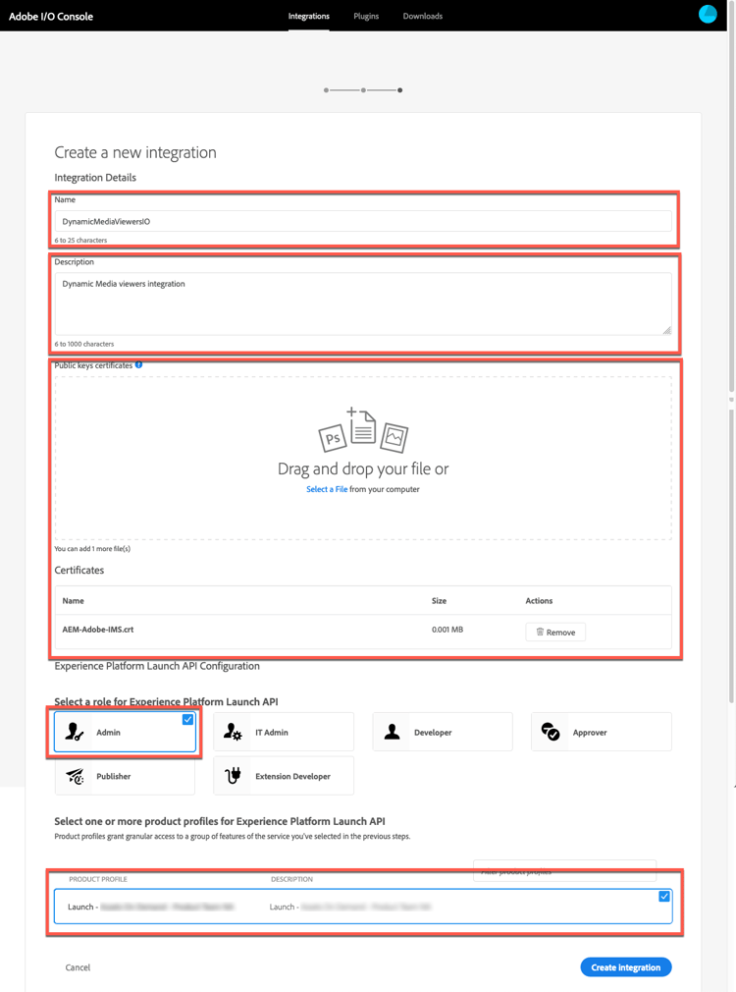Image resolution: width=736 pixels, height=992 pixels.
Task: Click the Developer person icon
Action: click(392, 732)
